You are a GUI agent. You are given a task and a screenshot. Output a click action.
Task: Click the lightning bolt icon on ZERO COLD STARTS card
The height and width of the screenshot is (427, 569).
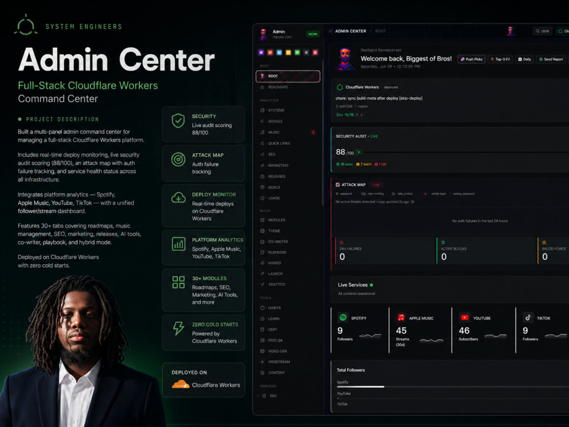point(178,329)
